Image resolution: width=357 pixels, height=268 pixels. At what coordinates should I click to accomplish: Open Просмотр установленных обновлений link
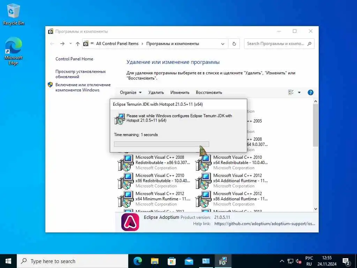(81, 74)
